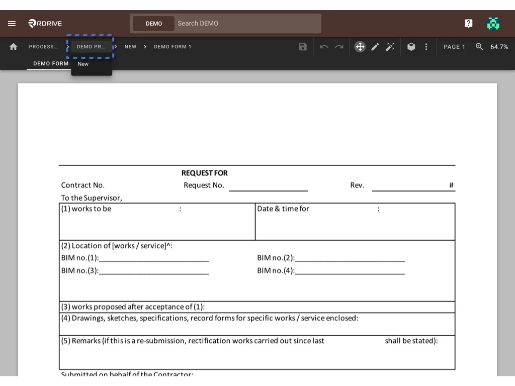Screen dimensions: 515x386
Task: Choose New from the open dropdown menu
Action: (83, 64)
